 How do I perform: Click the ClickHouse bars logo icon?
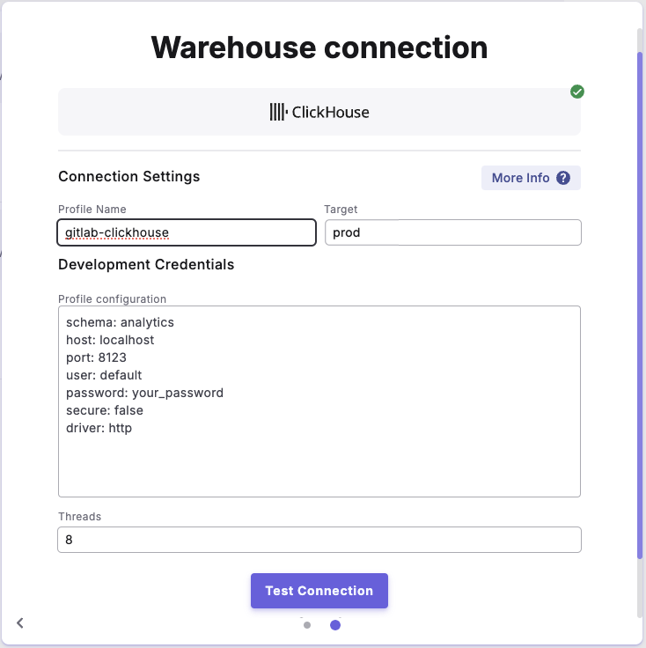278,112
